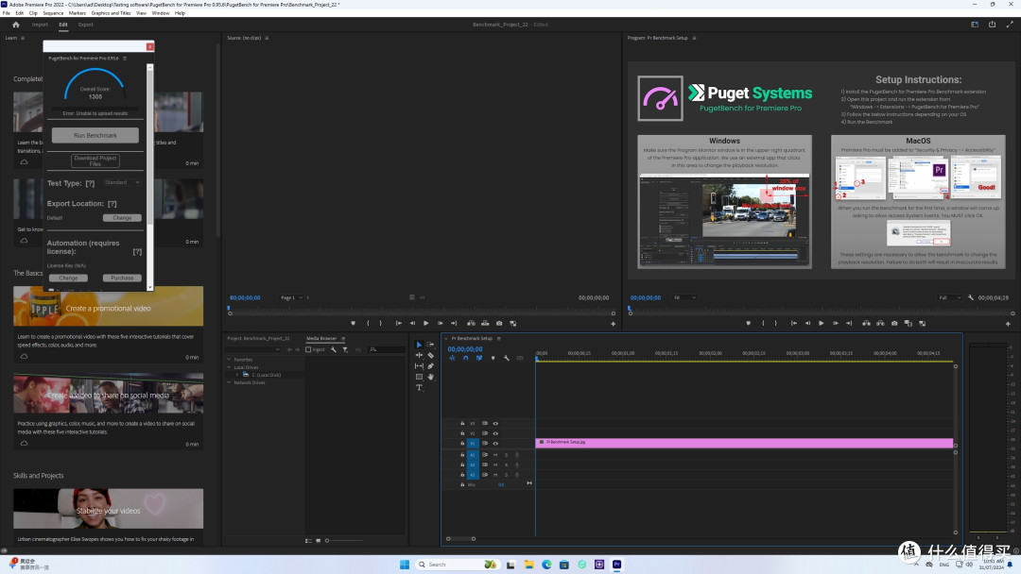The image size is (1021, 574).
Task: Click Mark In in Program monitor
Action: (763, 323)
